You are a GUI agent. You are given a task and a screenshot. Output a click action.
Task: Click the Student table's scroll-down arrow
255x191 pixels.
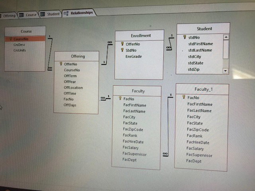226,71
